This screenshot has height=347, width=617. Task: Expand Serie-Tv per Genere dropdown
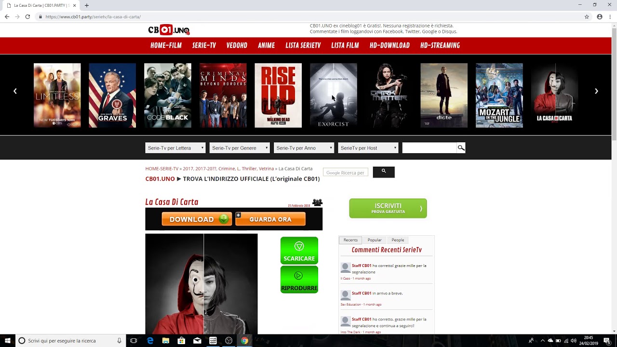tap(240, 148)
